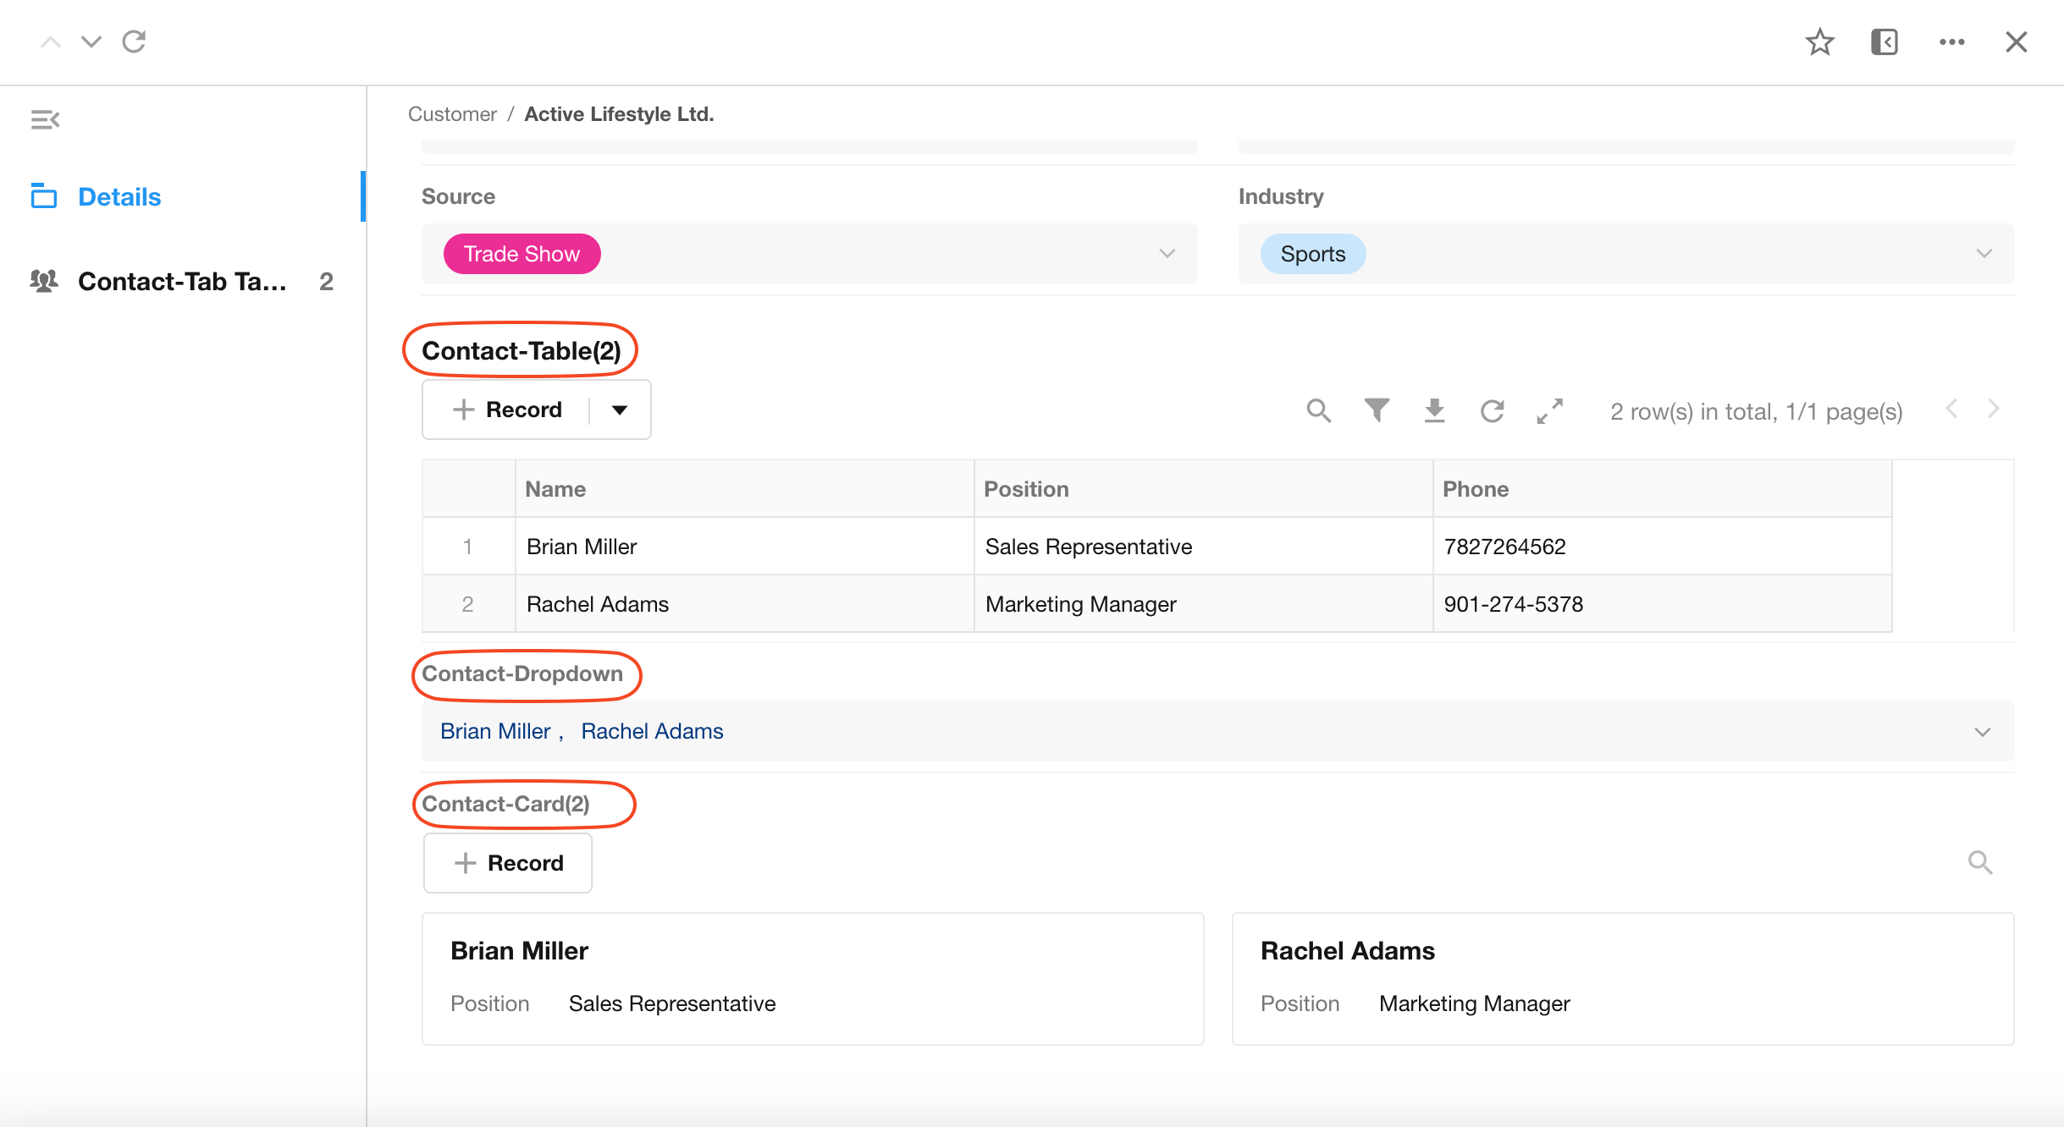Expand Contact-Table to full screen
The width and height of the screenshot is (2064, 1127).
[x=1549, y=411]
